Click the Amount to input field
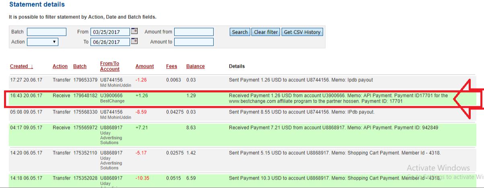Viewport: 484px width, 188px height. coord(194,42)
